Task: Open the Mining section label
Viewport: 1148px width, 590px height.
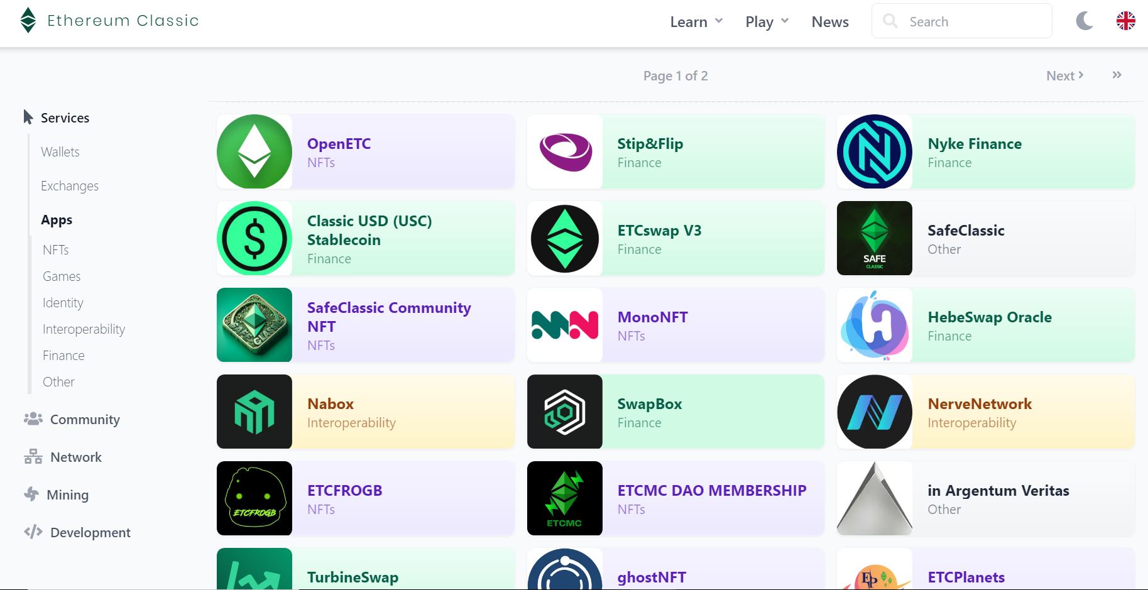Action: pos(67,494)
